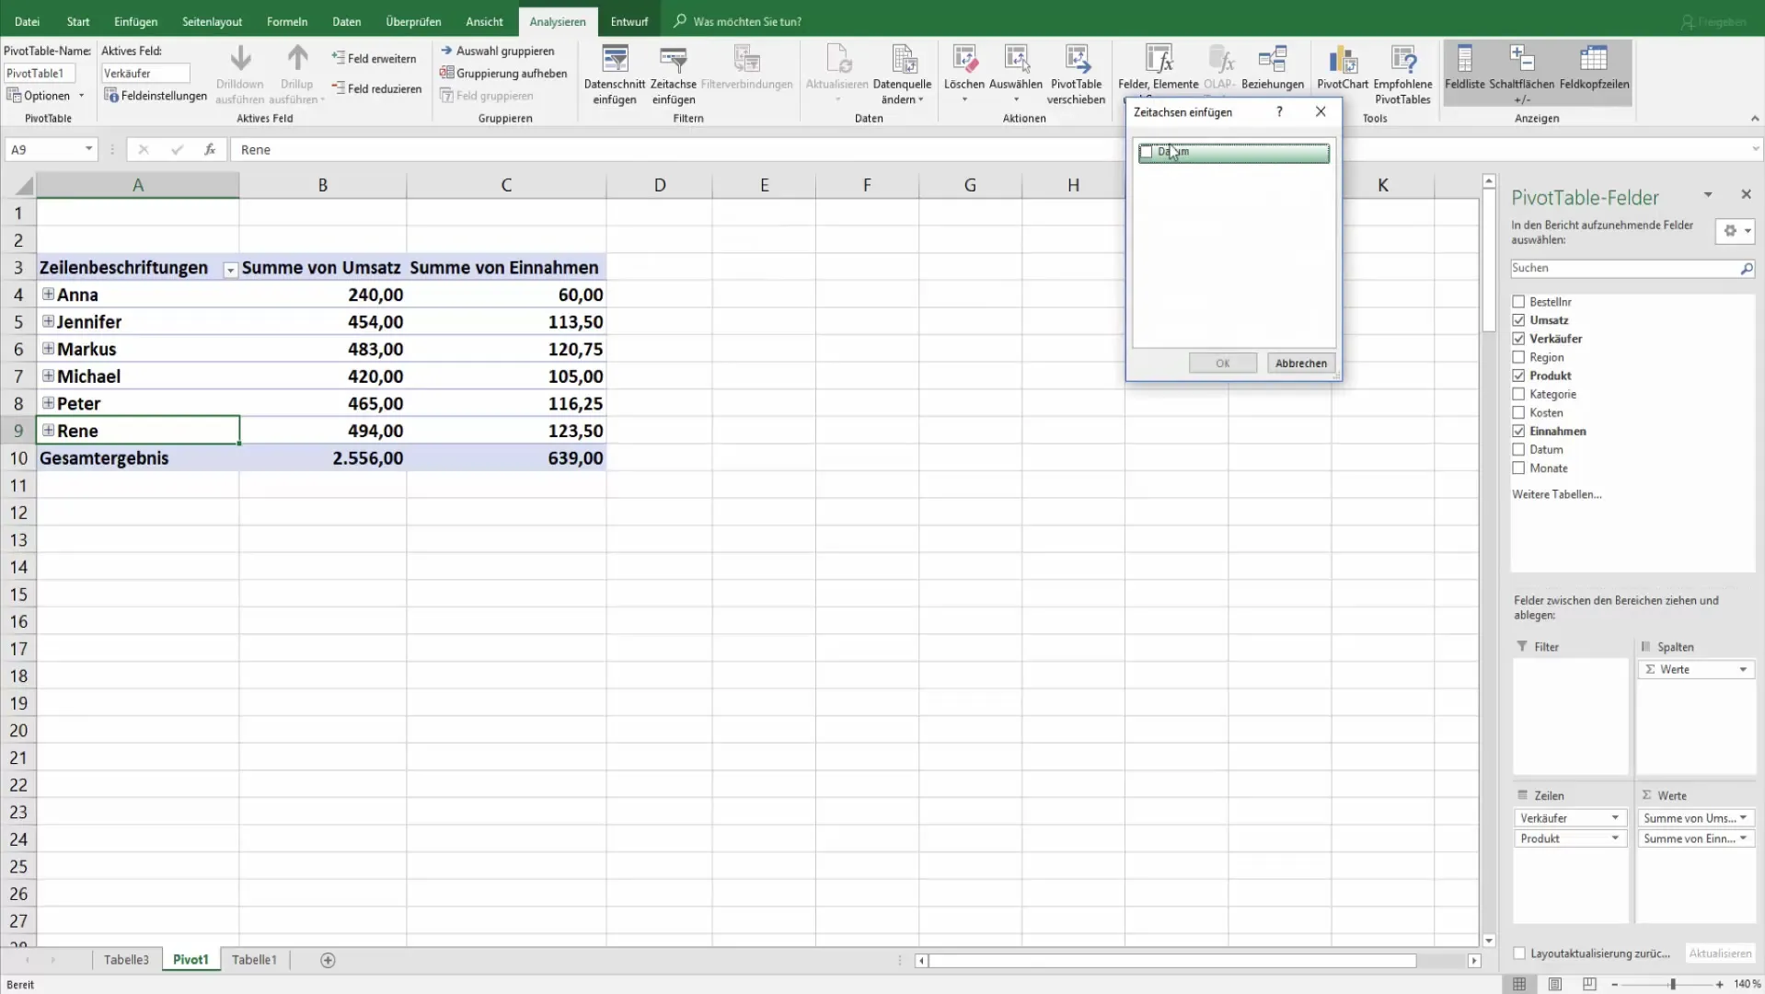Check the Kategorie field

pos(1518,394)
